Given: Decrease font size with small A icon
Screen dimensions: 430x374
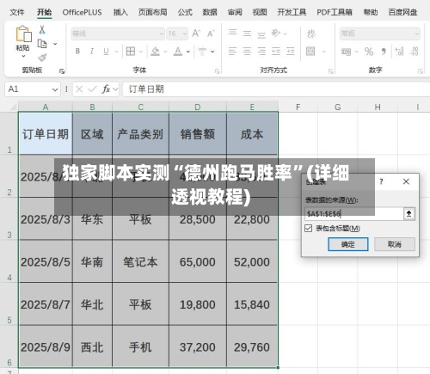Looking at the screenshot, I should [211, 34].
